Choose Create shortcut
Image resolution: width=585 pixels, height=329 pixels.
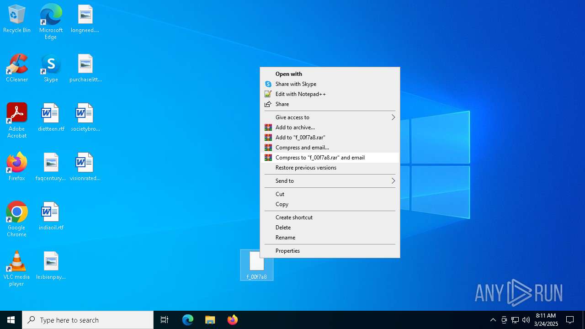click(x=330, y=218)
